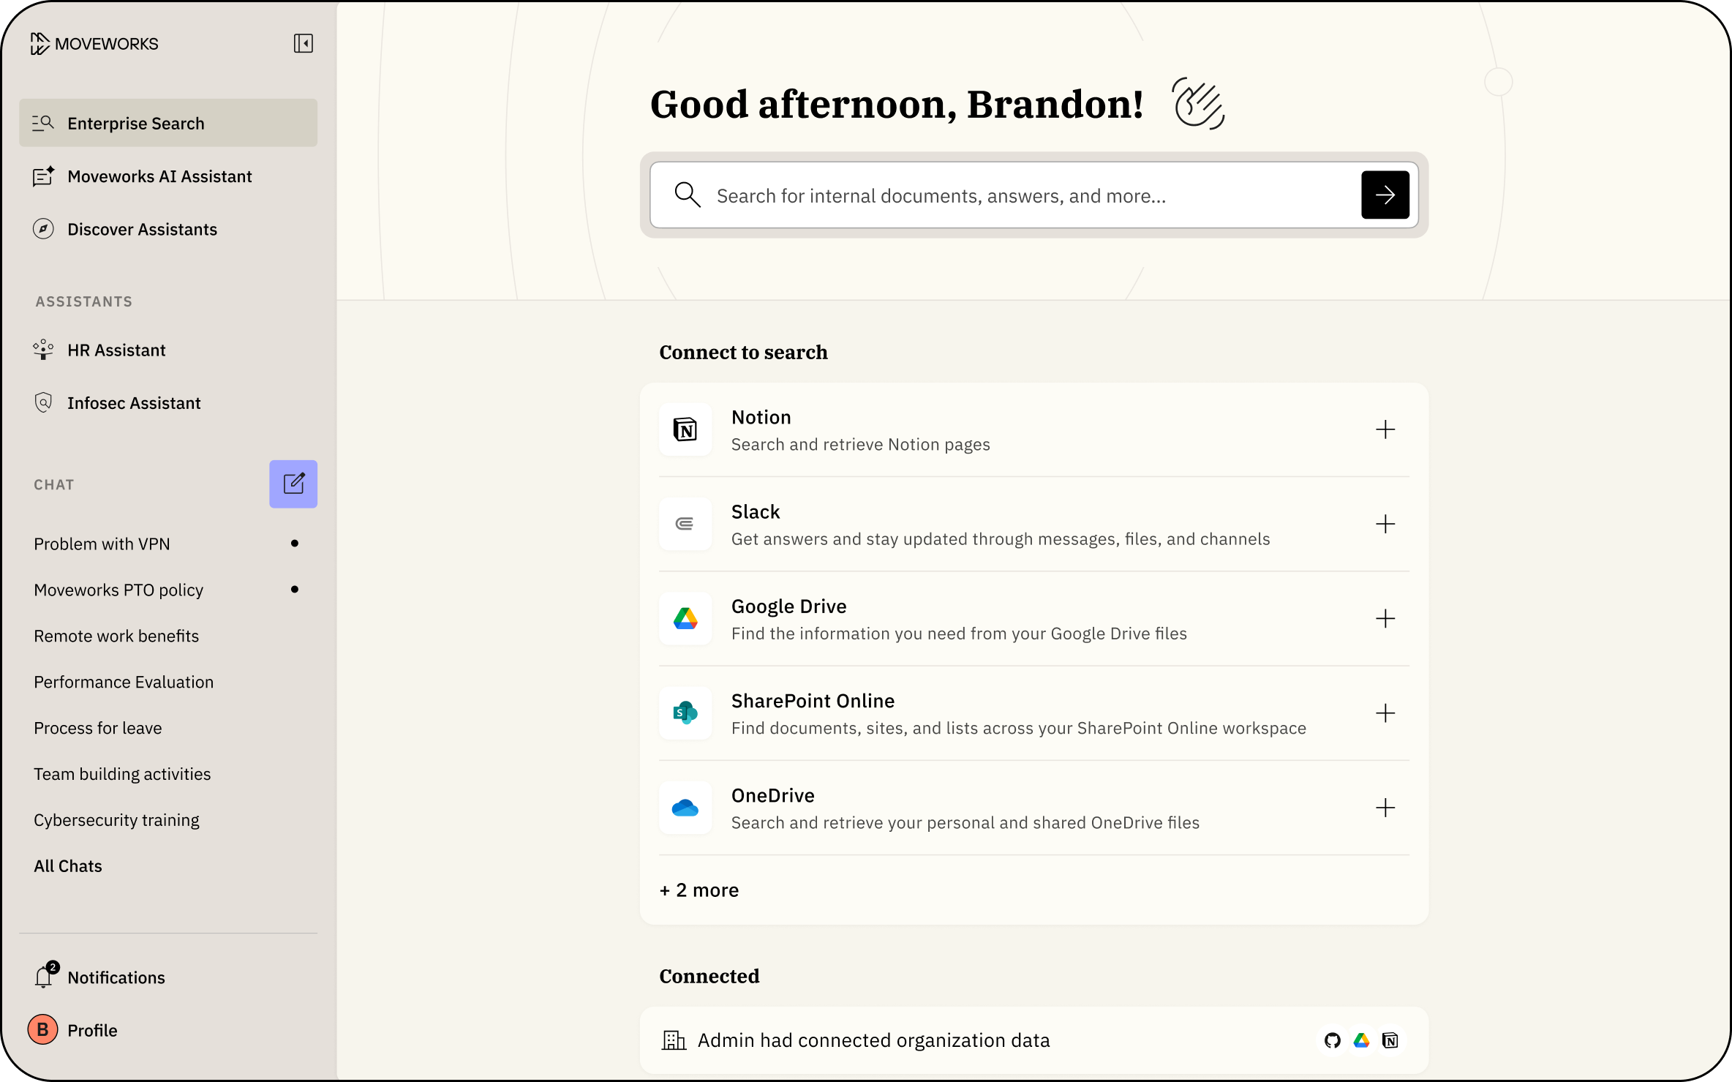The height and width of the screenshot is (1082, 1732).
Task: Start a new chat with the compose icon
Action: point(293,484)
